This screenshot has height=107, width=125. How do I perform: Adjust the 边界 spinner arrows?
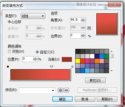point(83,36)
